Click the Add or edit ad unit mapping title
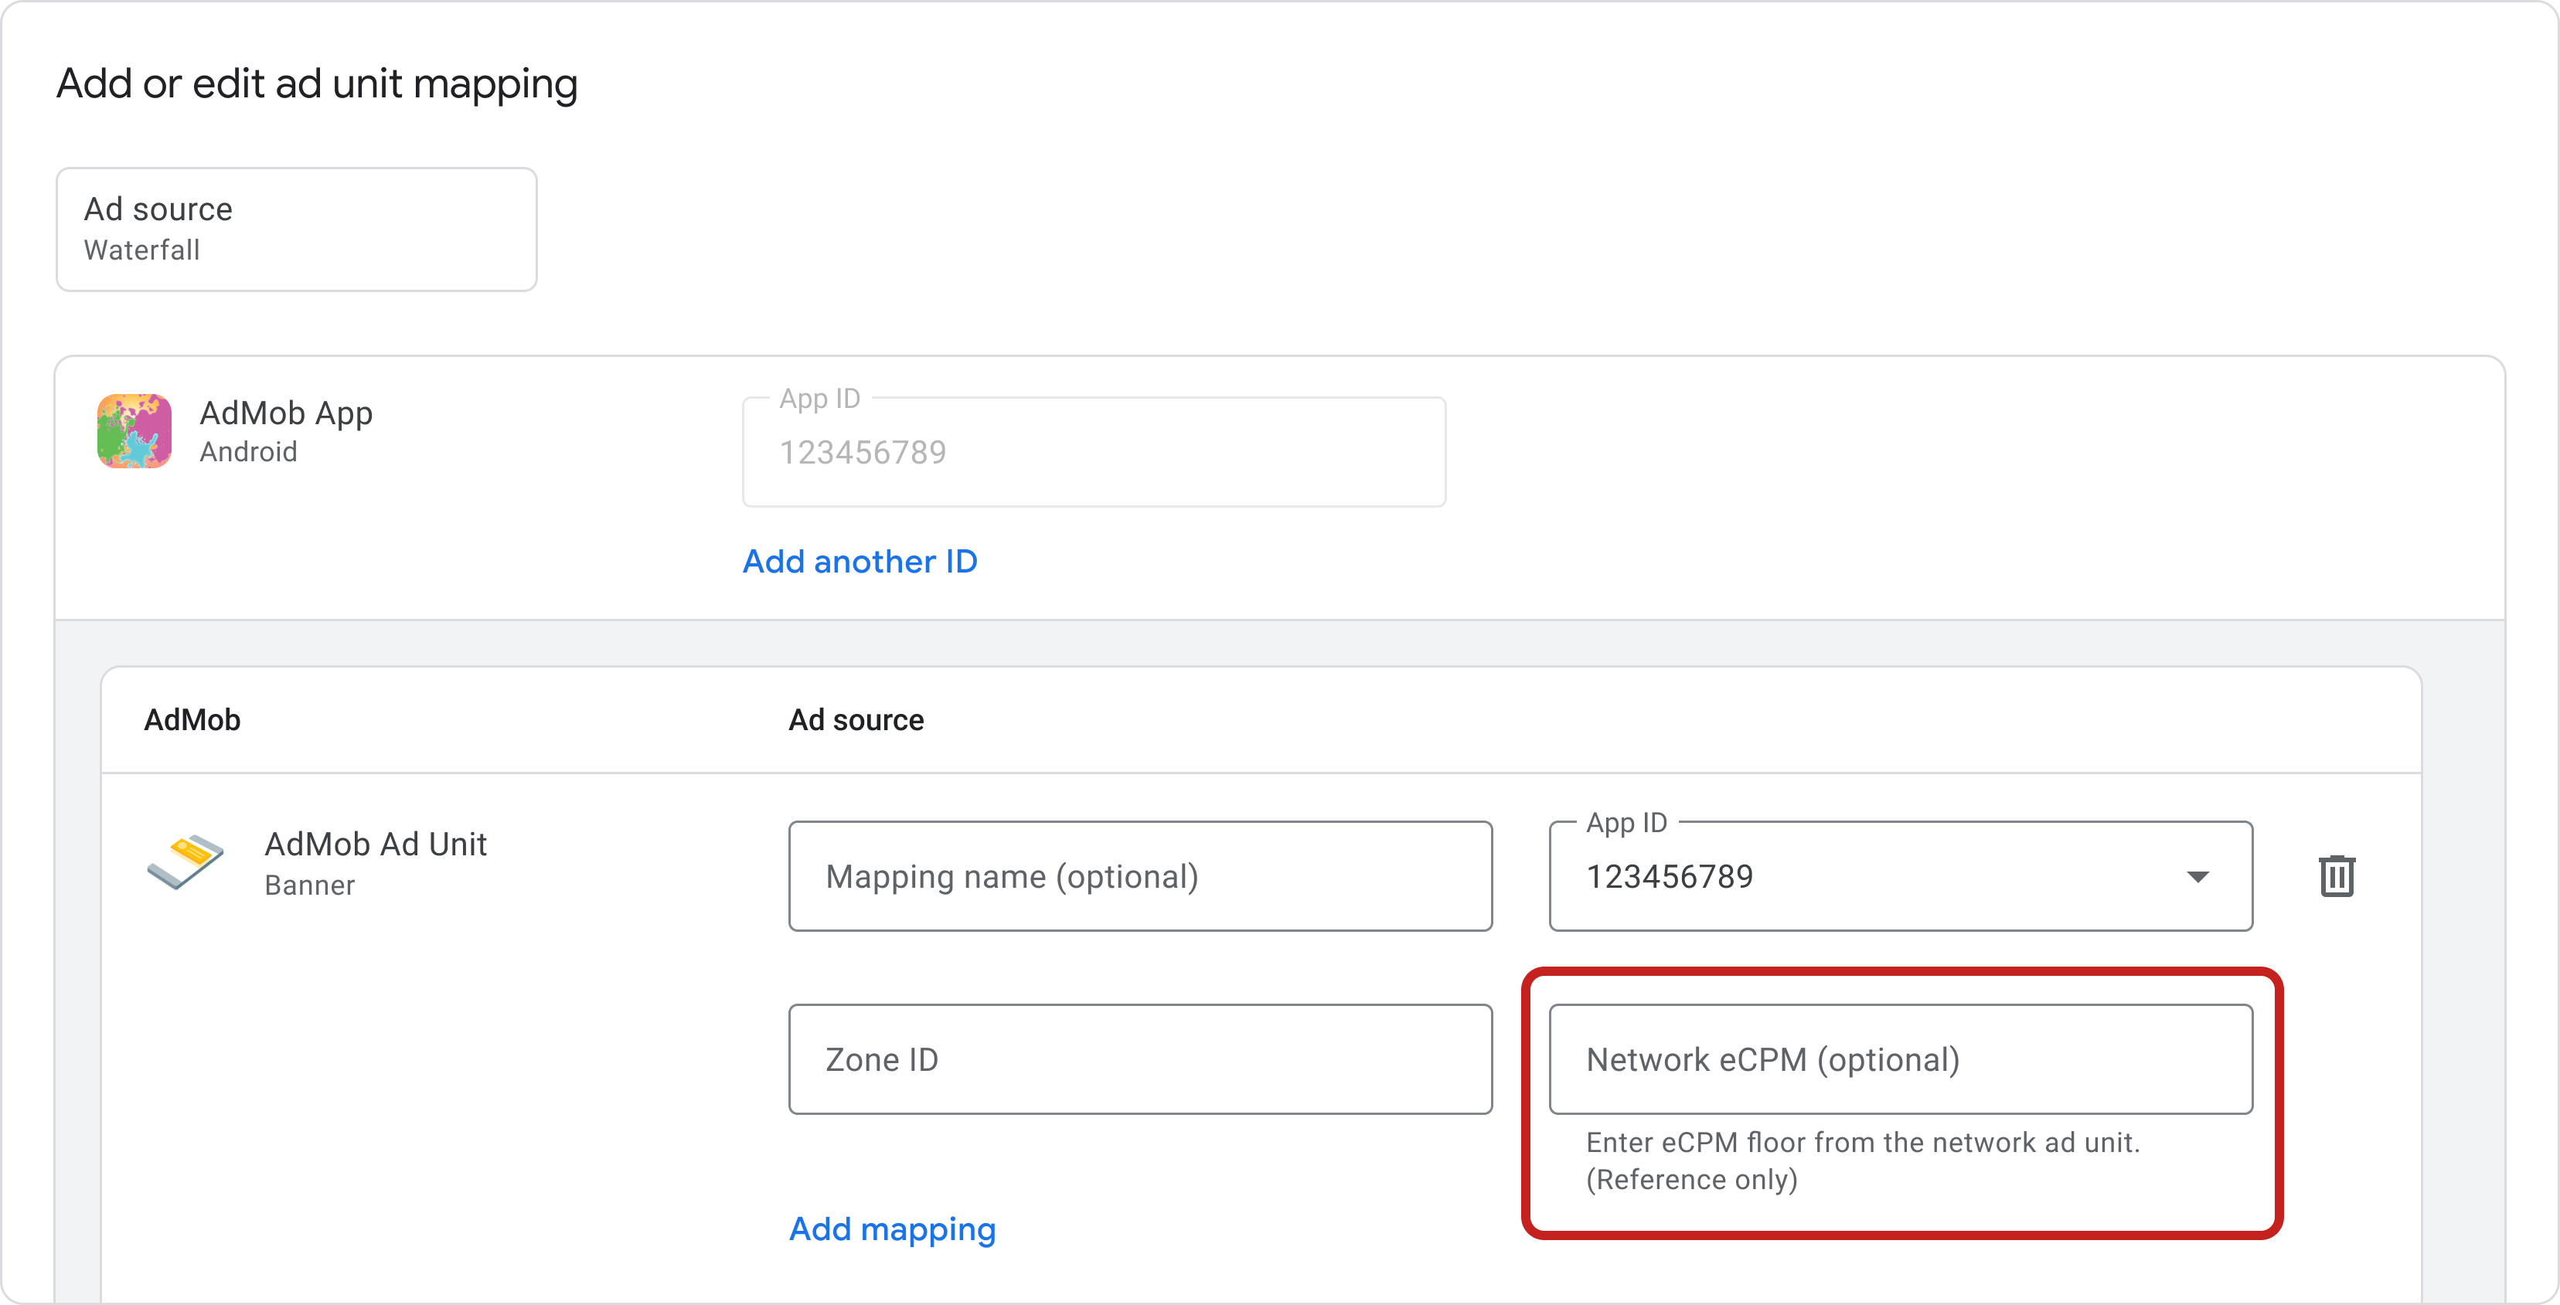Screen dimensions: 2560x1305 [316, 83]
